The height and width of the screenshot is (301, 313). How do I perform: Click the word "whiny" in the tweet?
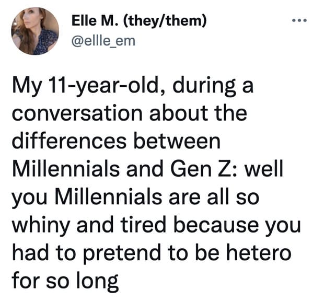point(41,226)
